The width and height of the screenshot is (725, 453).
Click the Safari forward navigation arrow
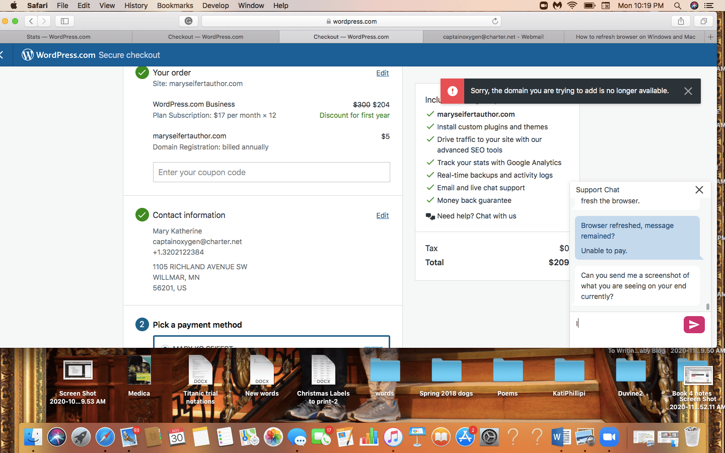44,21
